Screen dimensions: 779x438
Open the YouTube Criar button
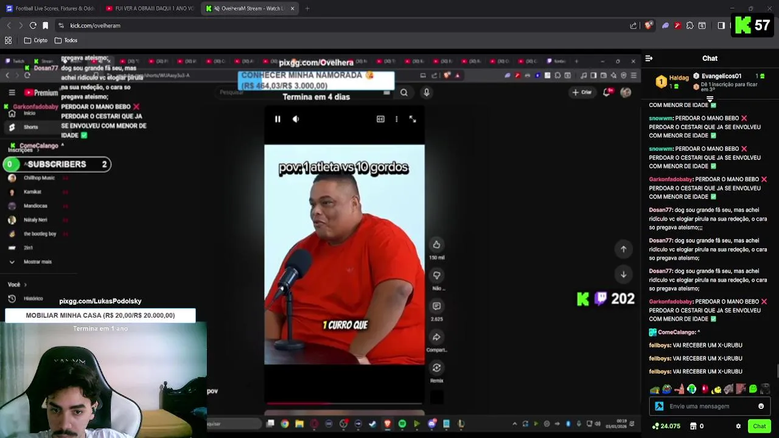[x=582, y=92]
